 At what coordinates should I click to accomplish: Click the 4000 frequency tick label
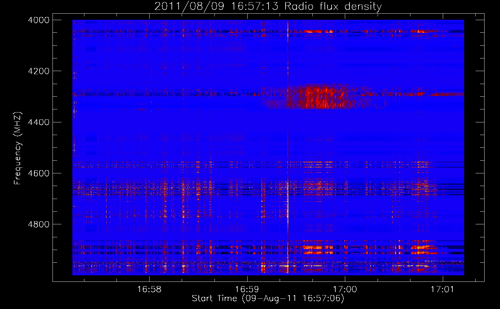click(39, 20)
